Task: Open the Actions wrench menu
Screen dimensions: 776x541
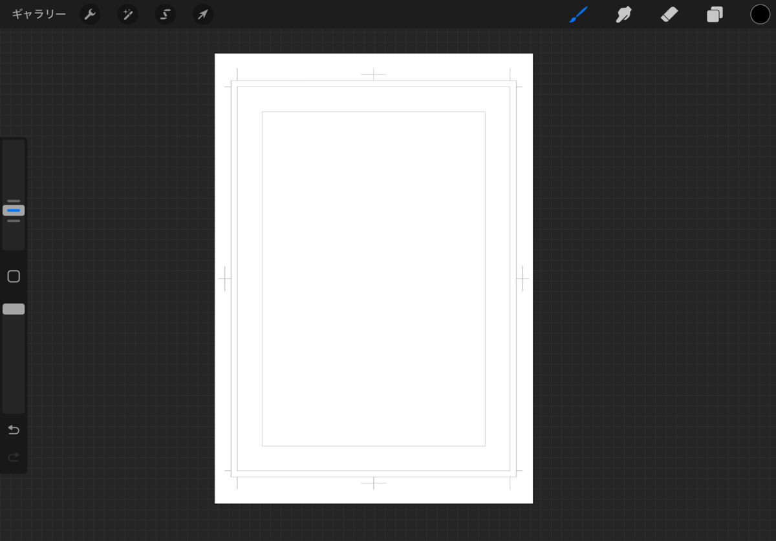Action: pos(90,14)
